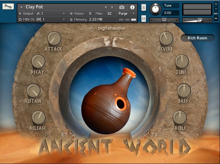Click the Attack knob
The width and height of the screenshot is (220, 164).
(x=54, y=38)
